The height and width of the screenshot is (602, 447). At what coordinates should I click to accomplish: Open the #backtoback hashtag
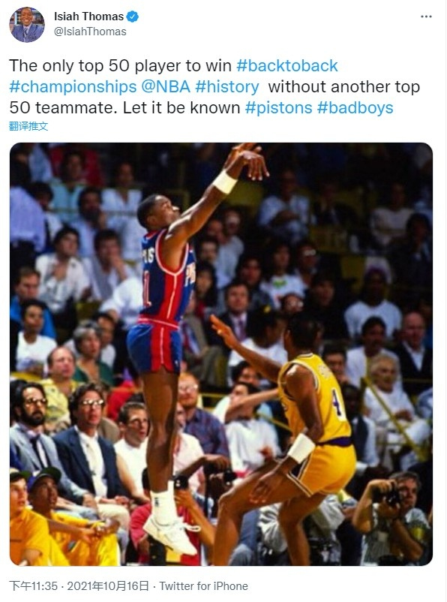pyautogui.click(x=287, y=65)
